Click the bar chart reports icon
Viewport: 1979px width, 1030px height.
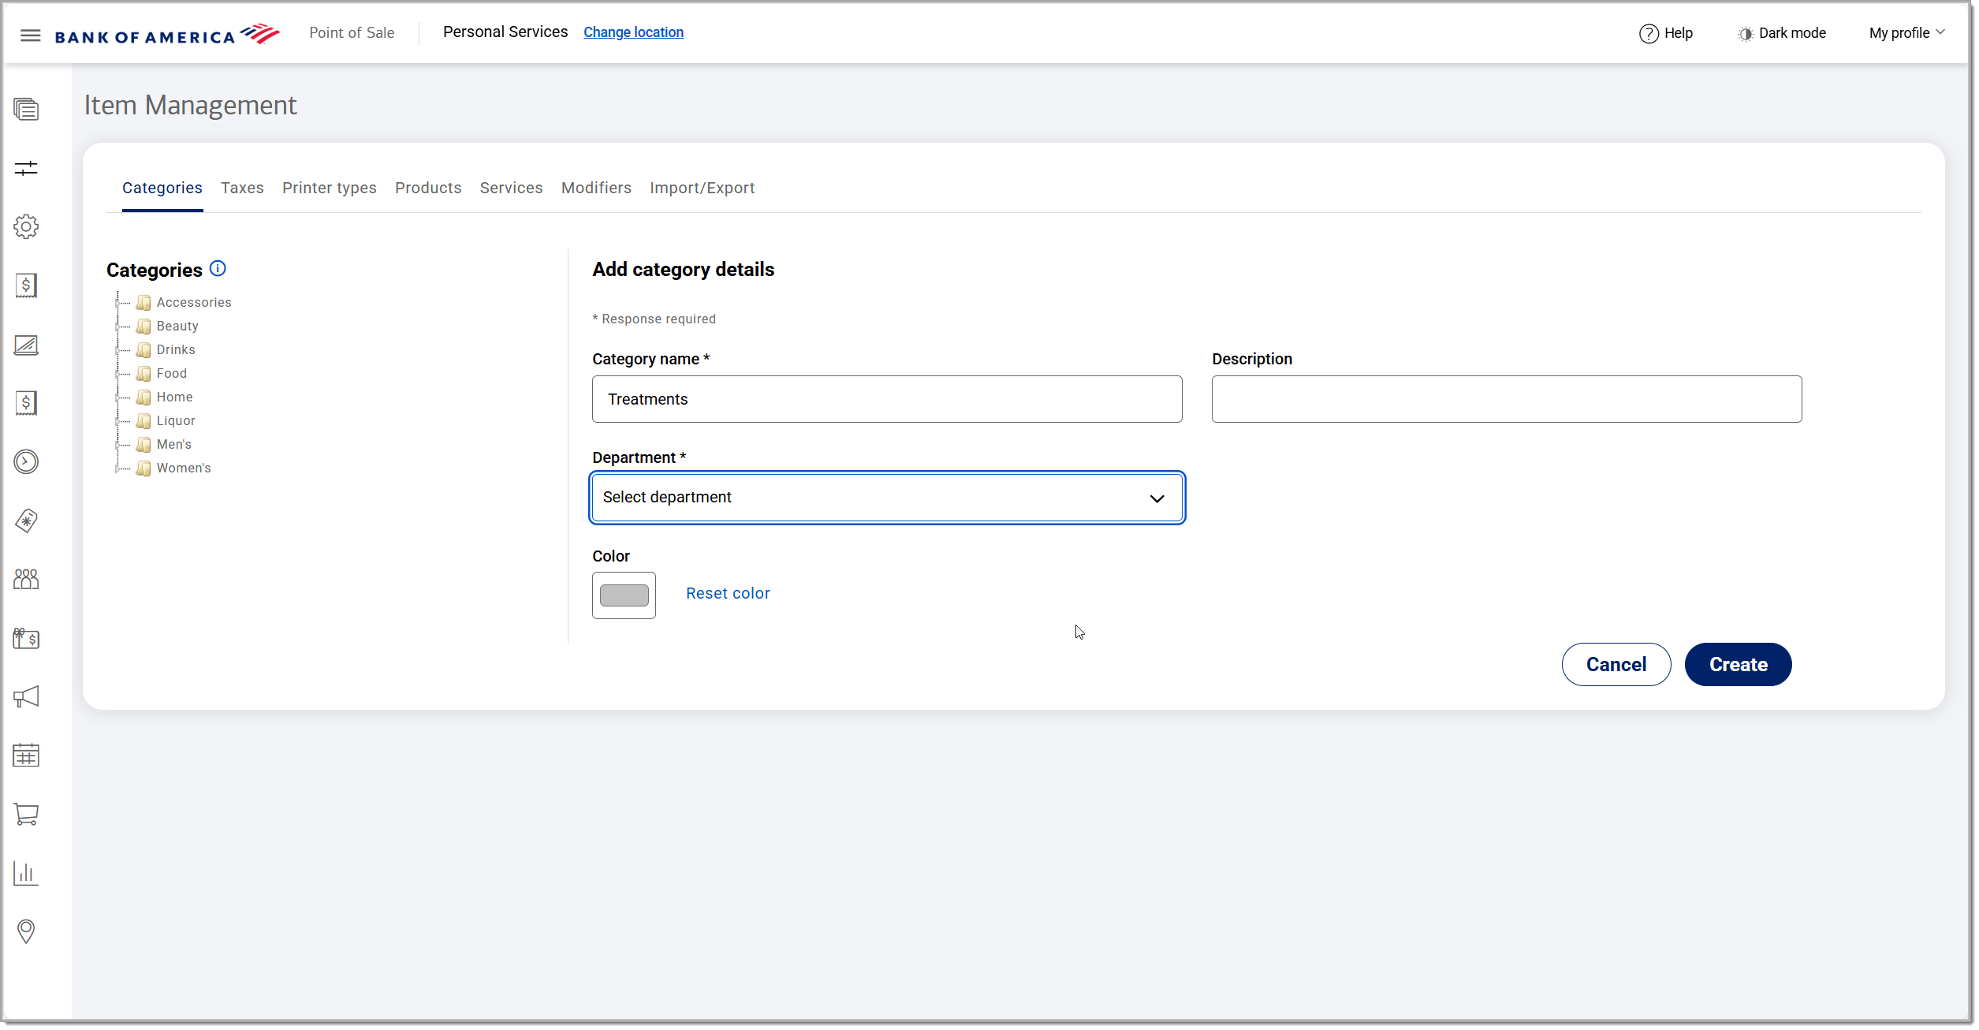(26, 873)
